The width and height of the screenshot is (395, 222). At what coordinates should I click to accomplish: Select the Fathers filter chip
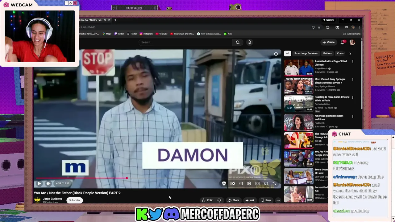(327, 54)
